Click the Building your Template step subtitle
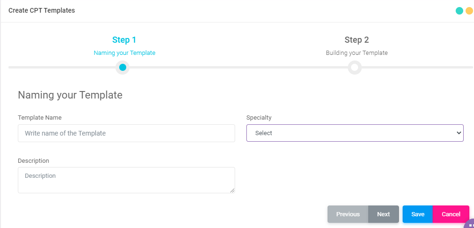474x228 pixels. coord(357,53)
